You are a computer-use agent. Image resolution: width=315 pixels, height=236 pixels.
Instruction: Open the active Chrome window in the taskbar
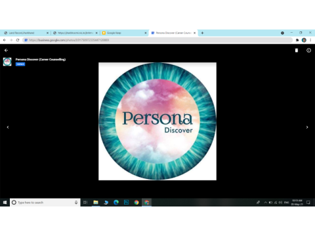147,203
